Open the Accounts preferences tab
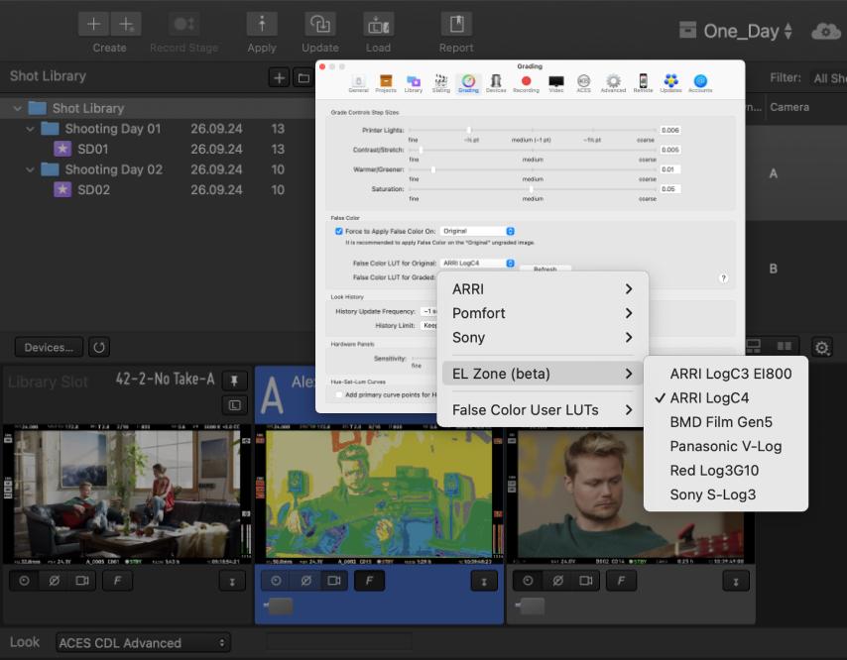 coord(700,83)
